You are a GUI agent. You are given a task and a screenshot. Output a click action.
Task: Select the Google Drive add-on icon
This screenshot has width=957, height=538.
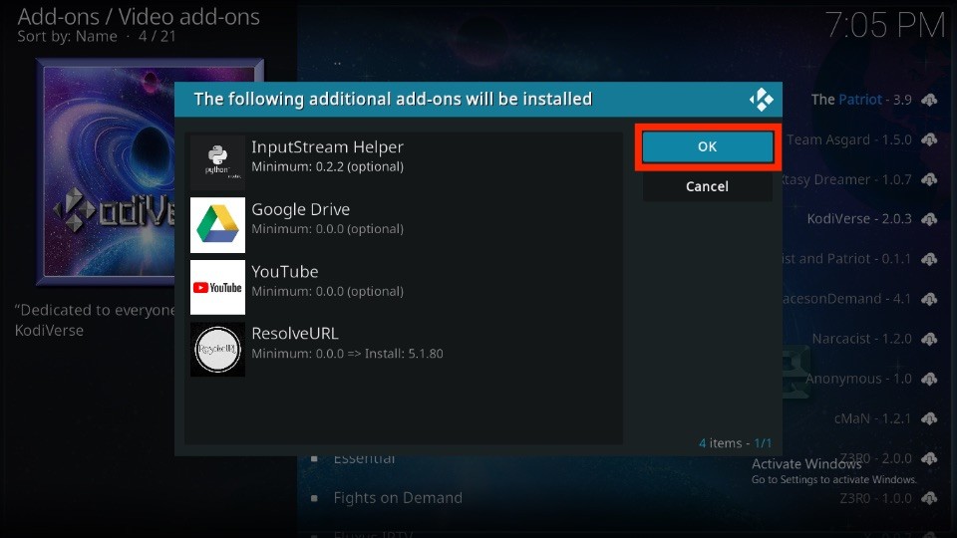pos(217,224)
